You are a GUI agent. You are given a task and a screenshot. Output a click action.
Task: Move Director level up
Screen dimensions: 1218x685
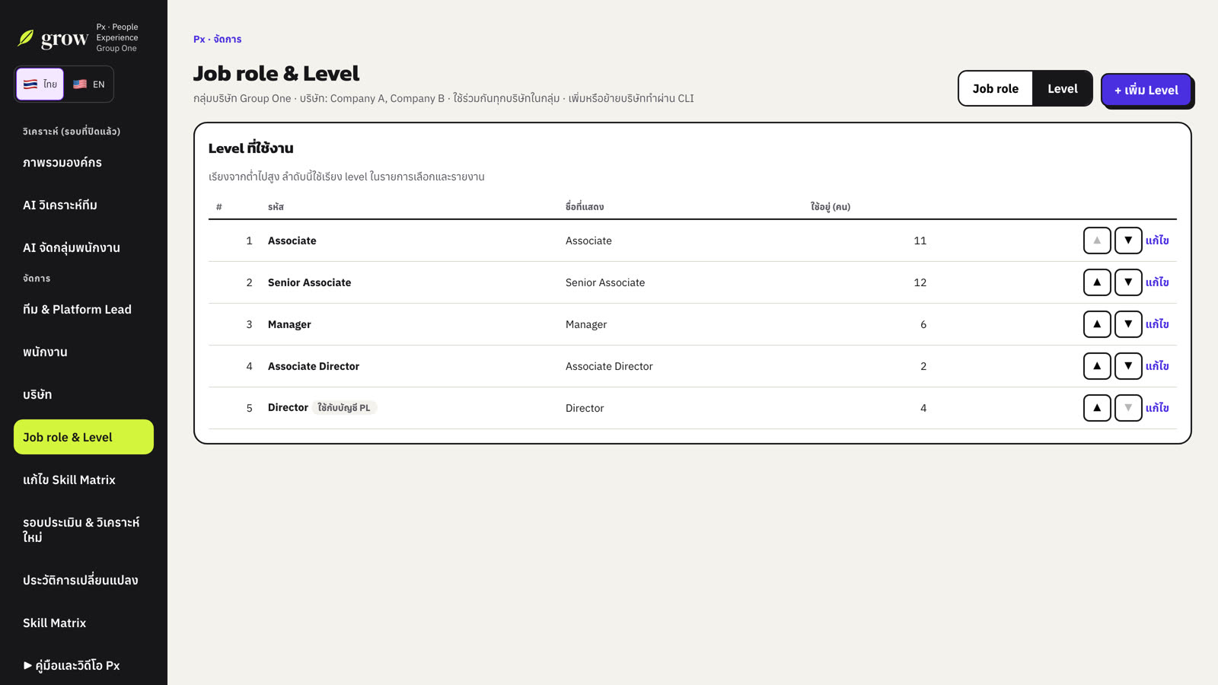[x=1097, y=408]
